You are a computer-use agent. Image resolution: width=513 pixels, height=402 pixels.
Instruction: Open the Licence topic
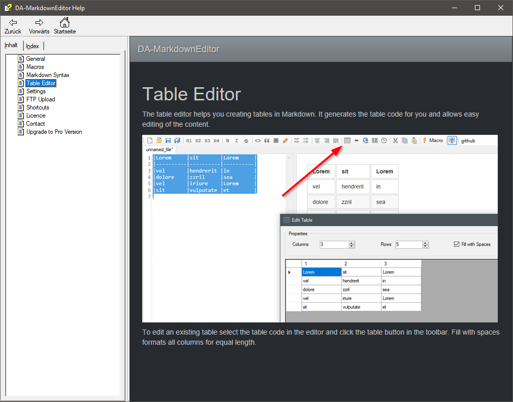[x=36, y=116]
